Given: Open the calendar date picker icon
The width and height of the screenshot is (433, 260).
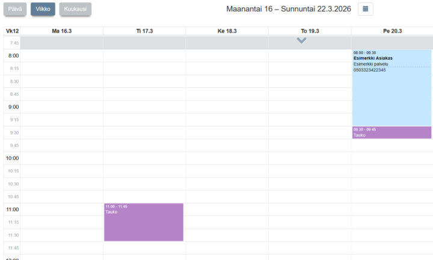Looking at the screenshot, I should pyautogui.click(x=366, y=9).
